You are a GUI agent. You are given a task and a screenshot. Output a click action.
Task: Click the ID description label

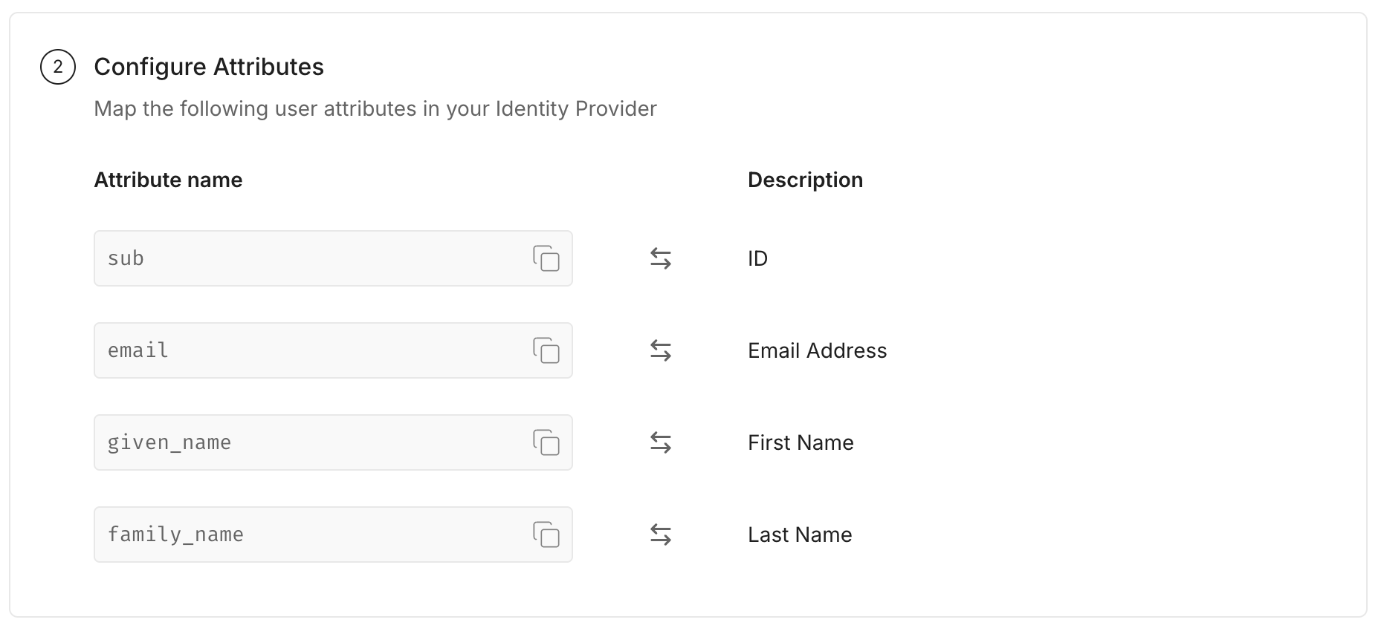(757, 258)
